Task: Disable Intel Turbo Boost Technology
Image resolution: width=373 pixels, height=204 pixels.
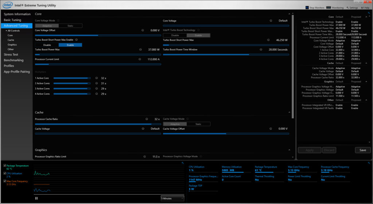Action: [175, 35]
